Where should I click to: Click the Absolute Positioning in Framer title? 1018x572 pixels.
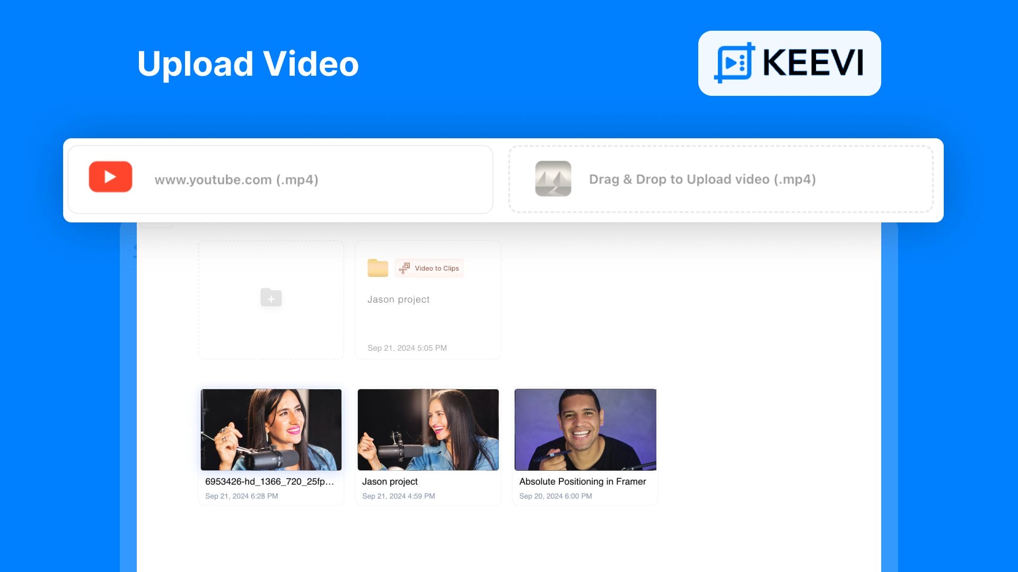[582, 481]
